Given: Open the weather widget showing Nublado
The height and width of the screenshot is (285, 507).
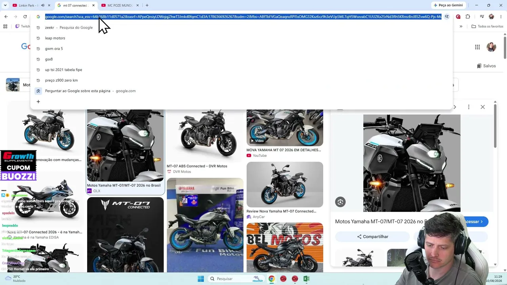Looking at the screenshot, I should [x=15, y=279].
